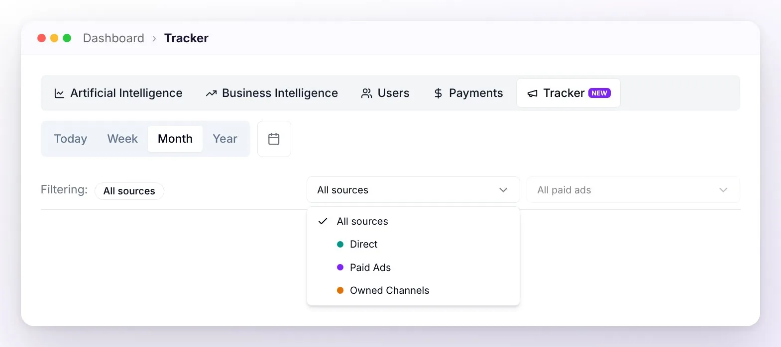The image size is (781, 347).
Task: Maximize window with the green button
Action: (x=67, y=38)
